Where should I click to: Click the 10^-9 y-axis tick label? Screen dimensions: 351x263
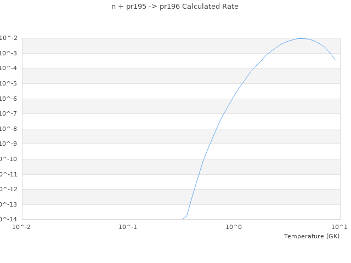tap(9, 144)
